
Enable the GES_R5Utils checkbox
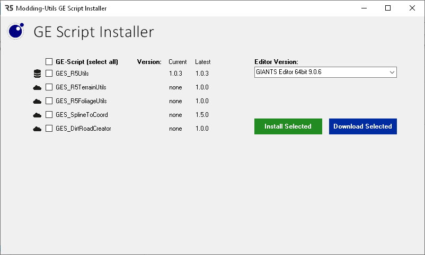[49, 74]
